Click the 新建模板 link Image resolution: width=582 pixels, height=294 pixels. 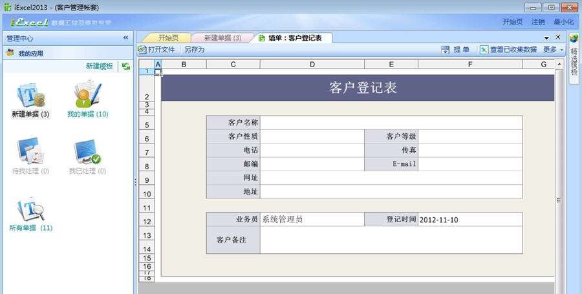coord(100,67)
